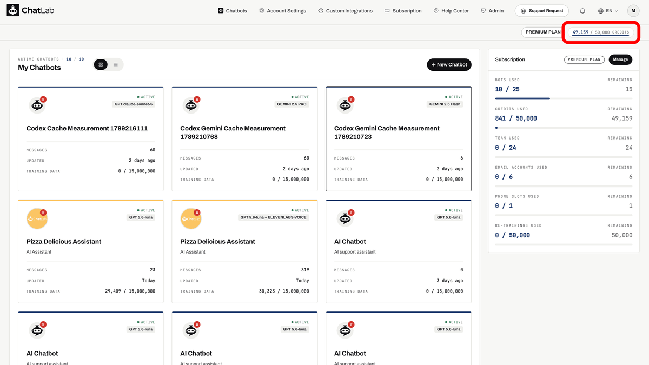This screenshot has width=649, height=365.
Task: Click the Team Used progress bar
Action: click(x=564, y=157)
